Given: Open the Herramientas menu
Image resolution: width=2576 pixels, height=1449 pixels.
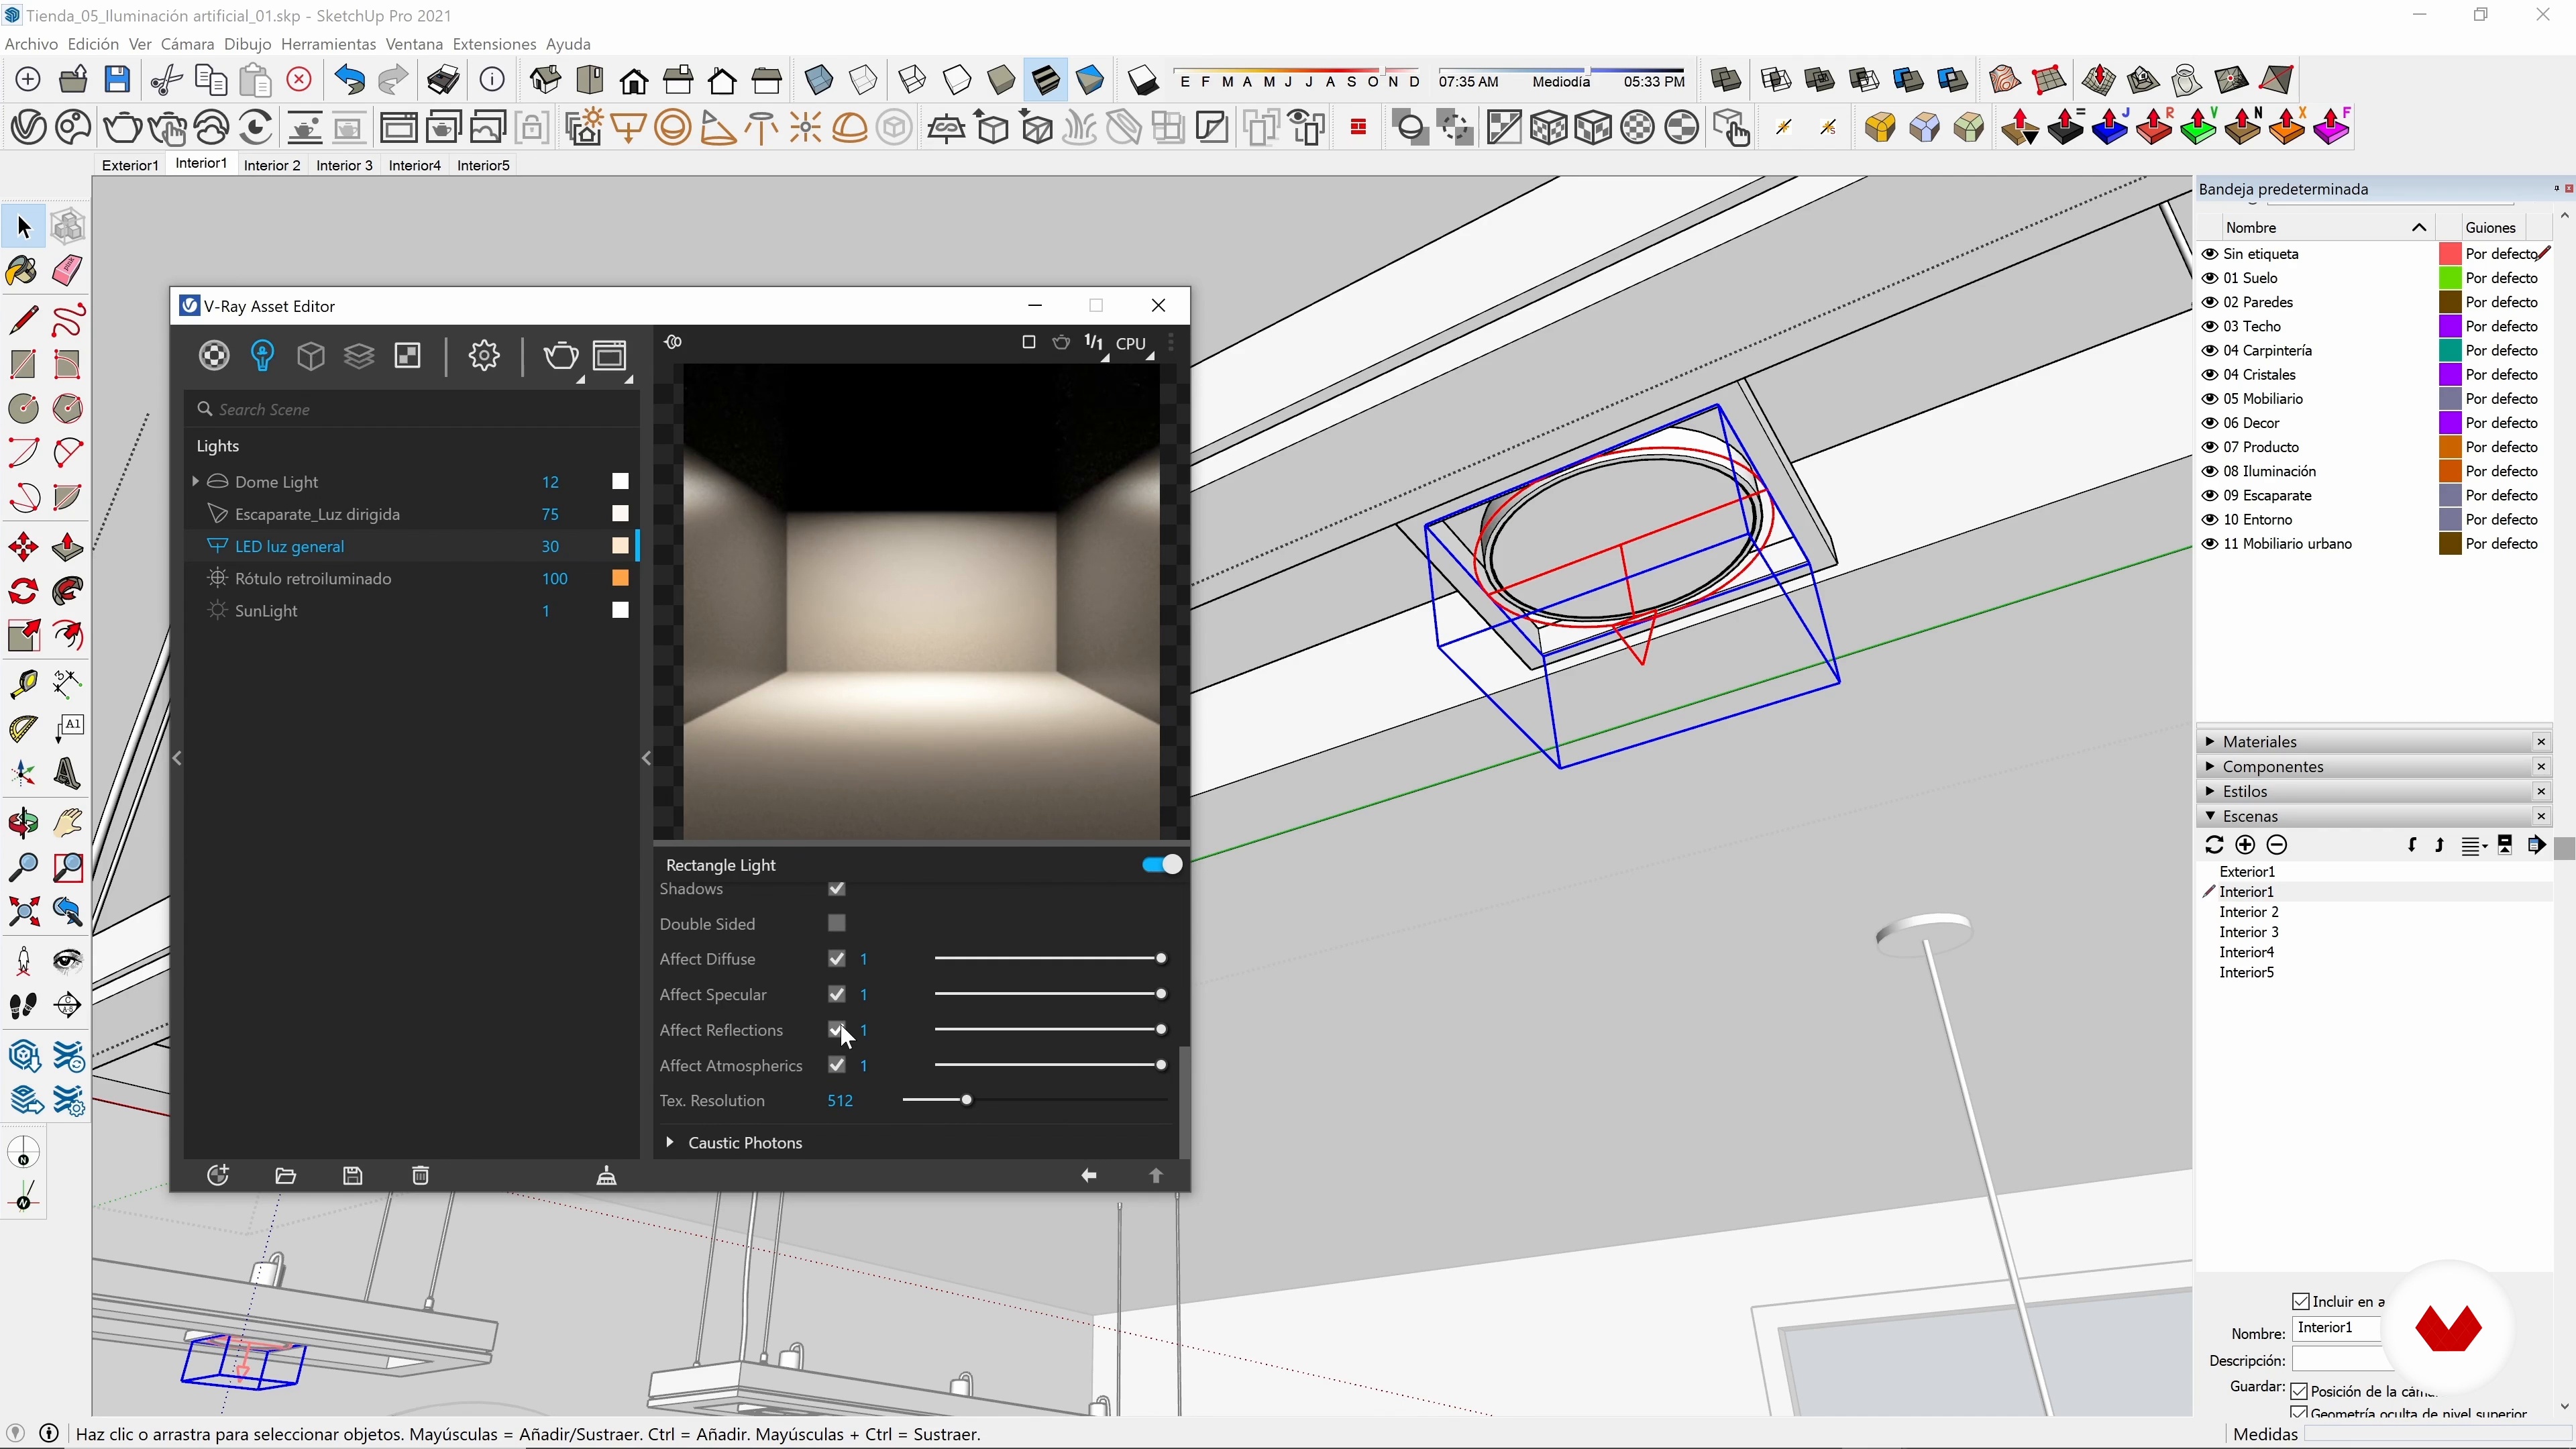Looking at the screenshot, I should coord(328,44).
